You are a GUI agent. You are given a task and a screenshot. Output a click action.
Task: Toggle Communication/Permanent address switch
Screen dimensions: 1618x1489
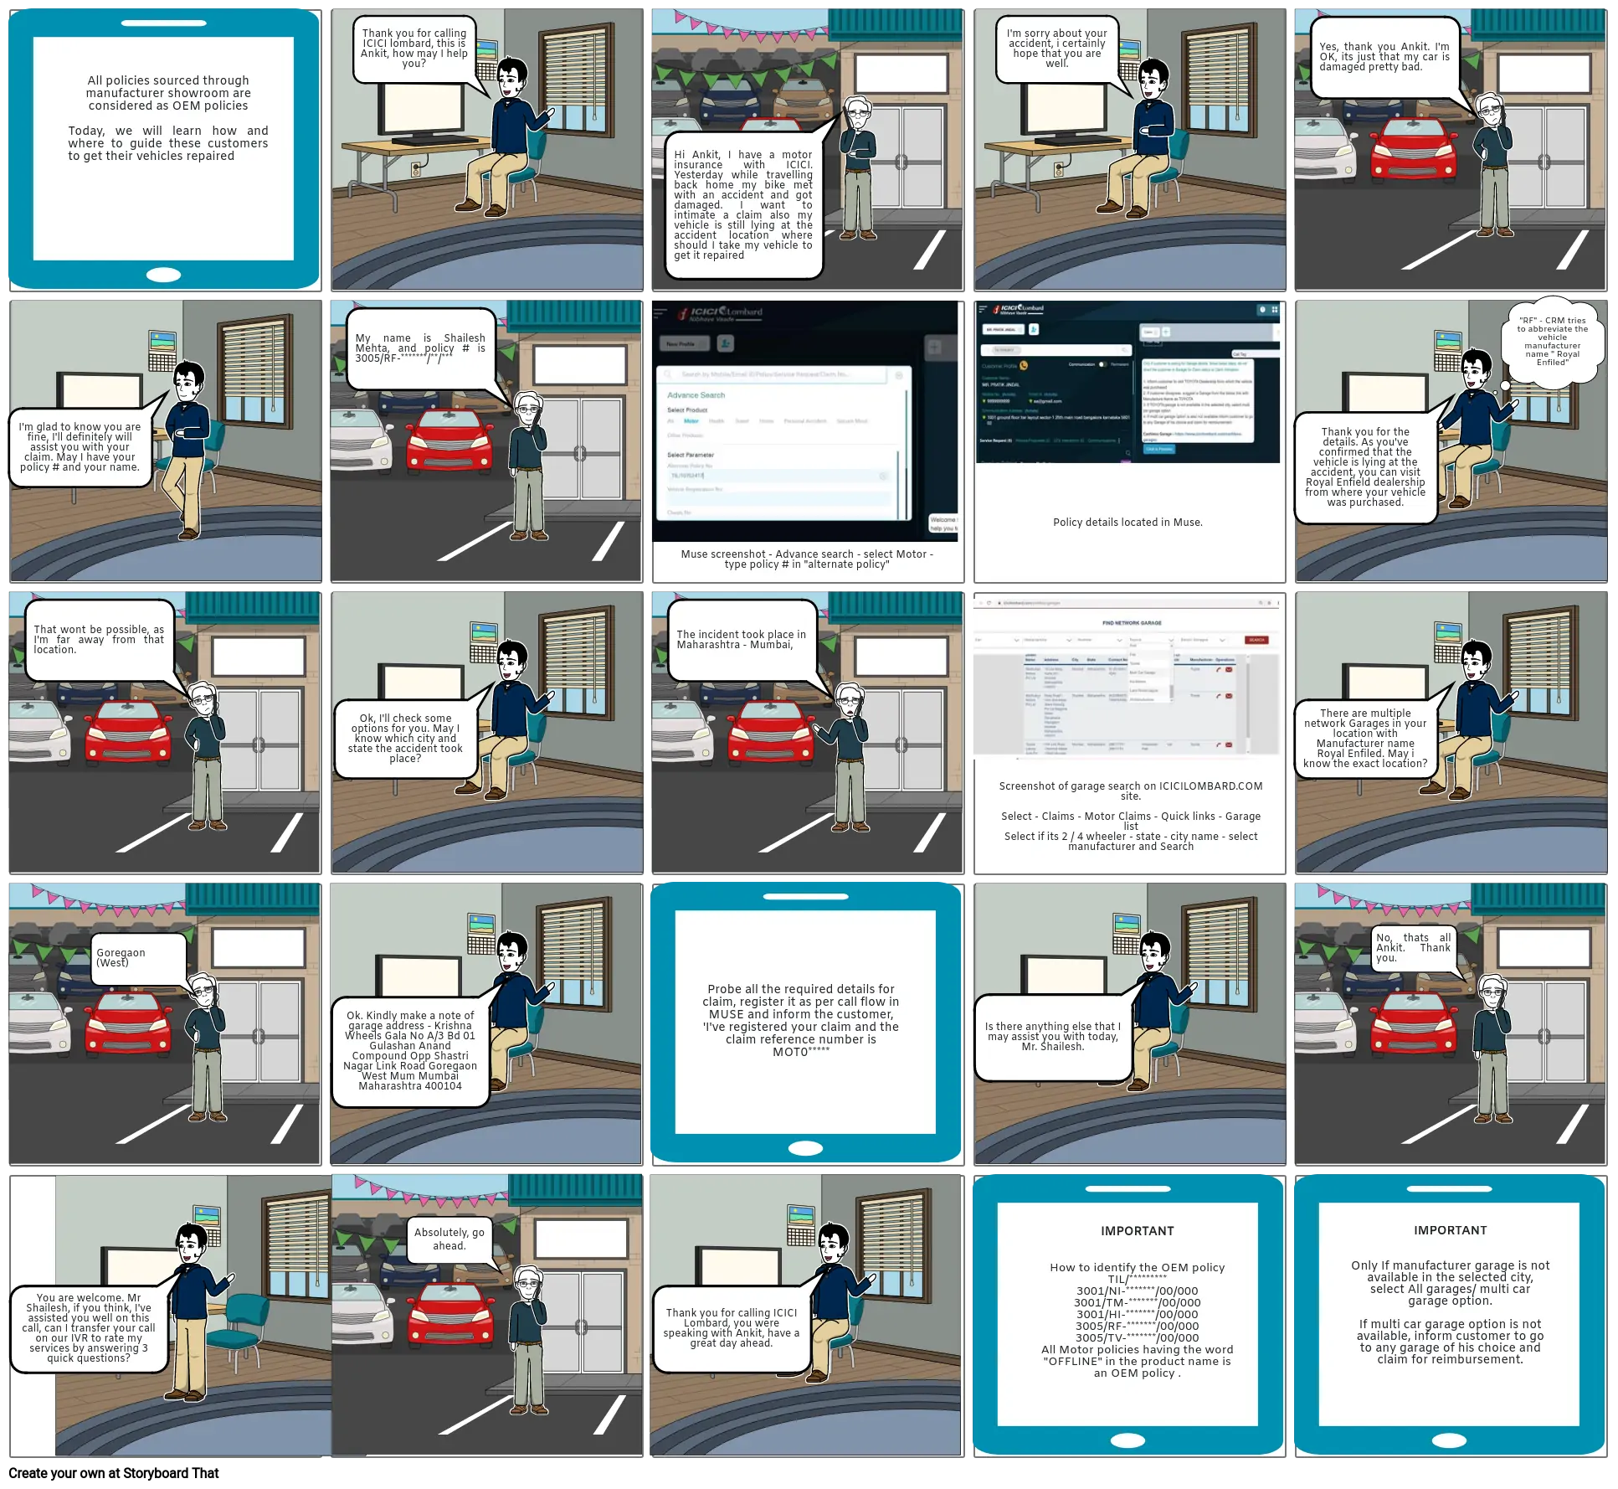coord(1102,364)
